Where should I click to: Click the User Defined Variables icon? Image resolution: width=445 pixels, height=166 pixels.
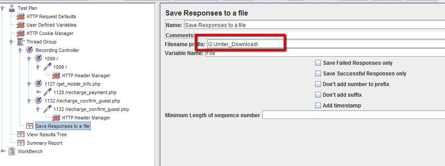(21, 25)
